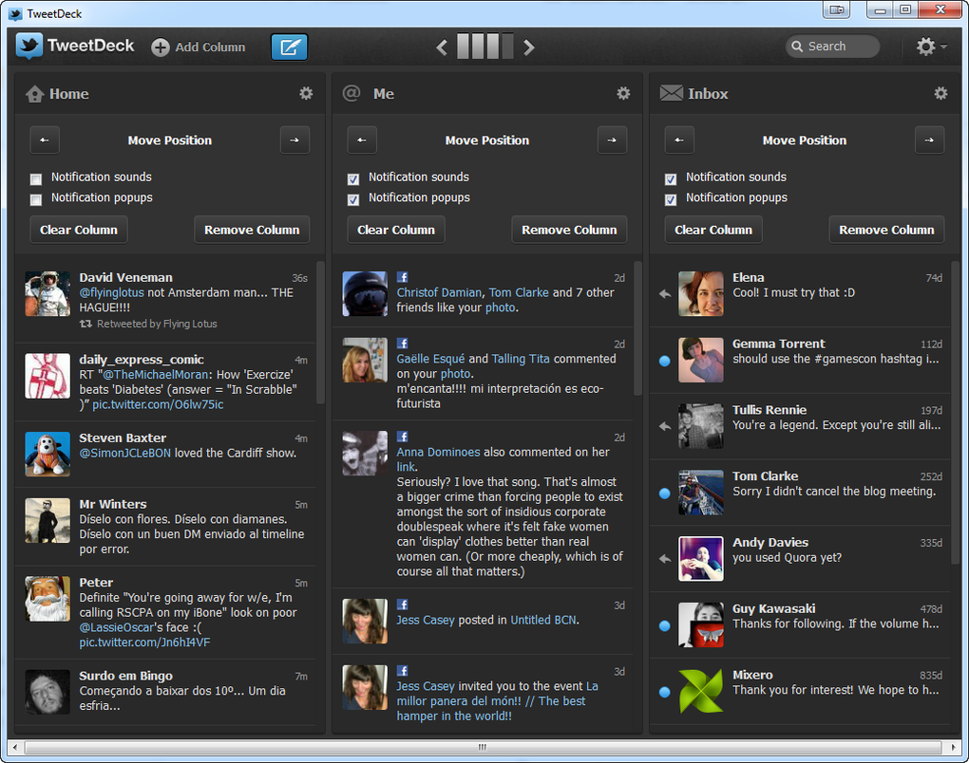The image size is (969, 763).
Task: Click unread blue dot beside Guy Kawasaki
Action: (665, 625)
